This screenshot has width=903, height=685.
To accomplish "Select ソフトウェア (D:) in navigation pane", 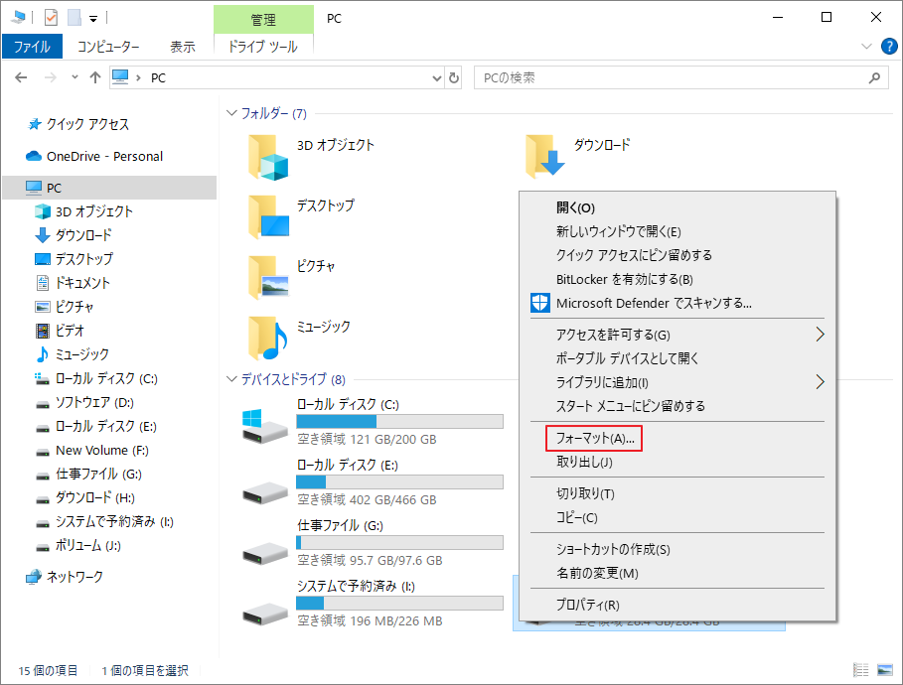I will [x=94, y=402].
